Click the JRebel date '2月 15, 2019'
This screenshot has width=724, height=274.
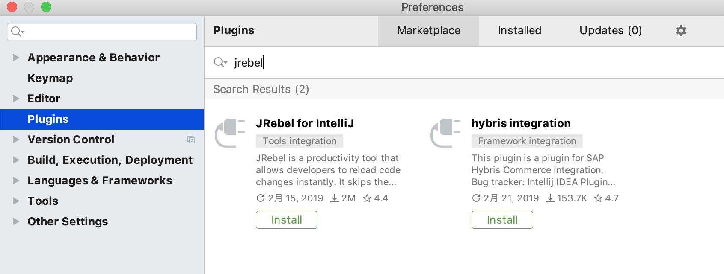coord(296,198)
